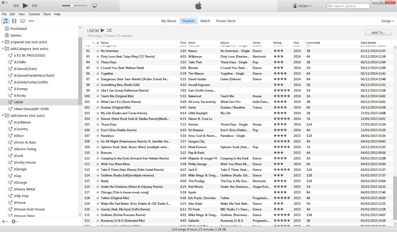Switch to the Match tab
397x232 pixels.
point(205,21)
